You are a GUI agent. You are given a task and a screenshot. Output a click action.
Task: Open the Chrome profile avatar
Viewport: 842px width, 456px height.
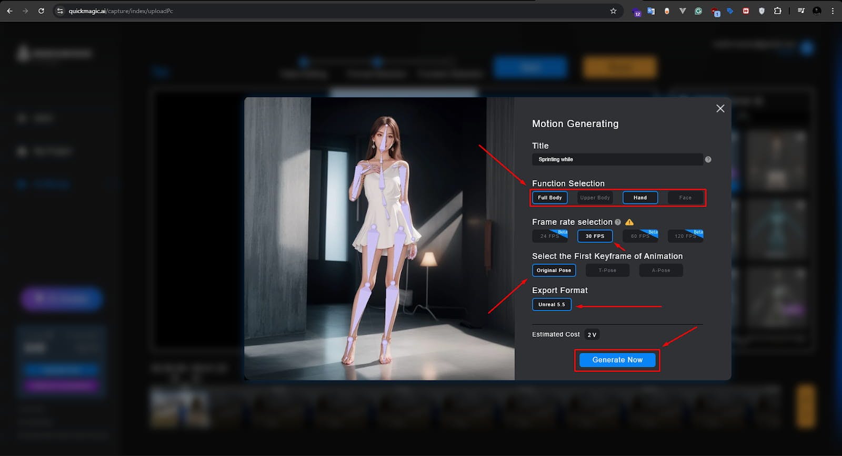coord(817,11)
